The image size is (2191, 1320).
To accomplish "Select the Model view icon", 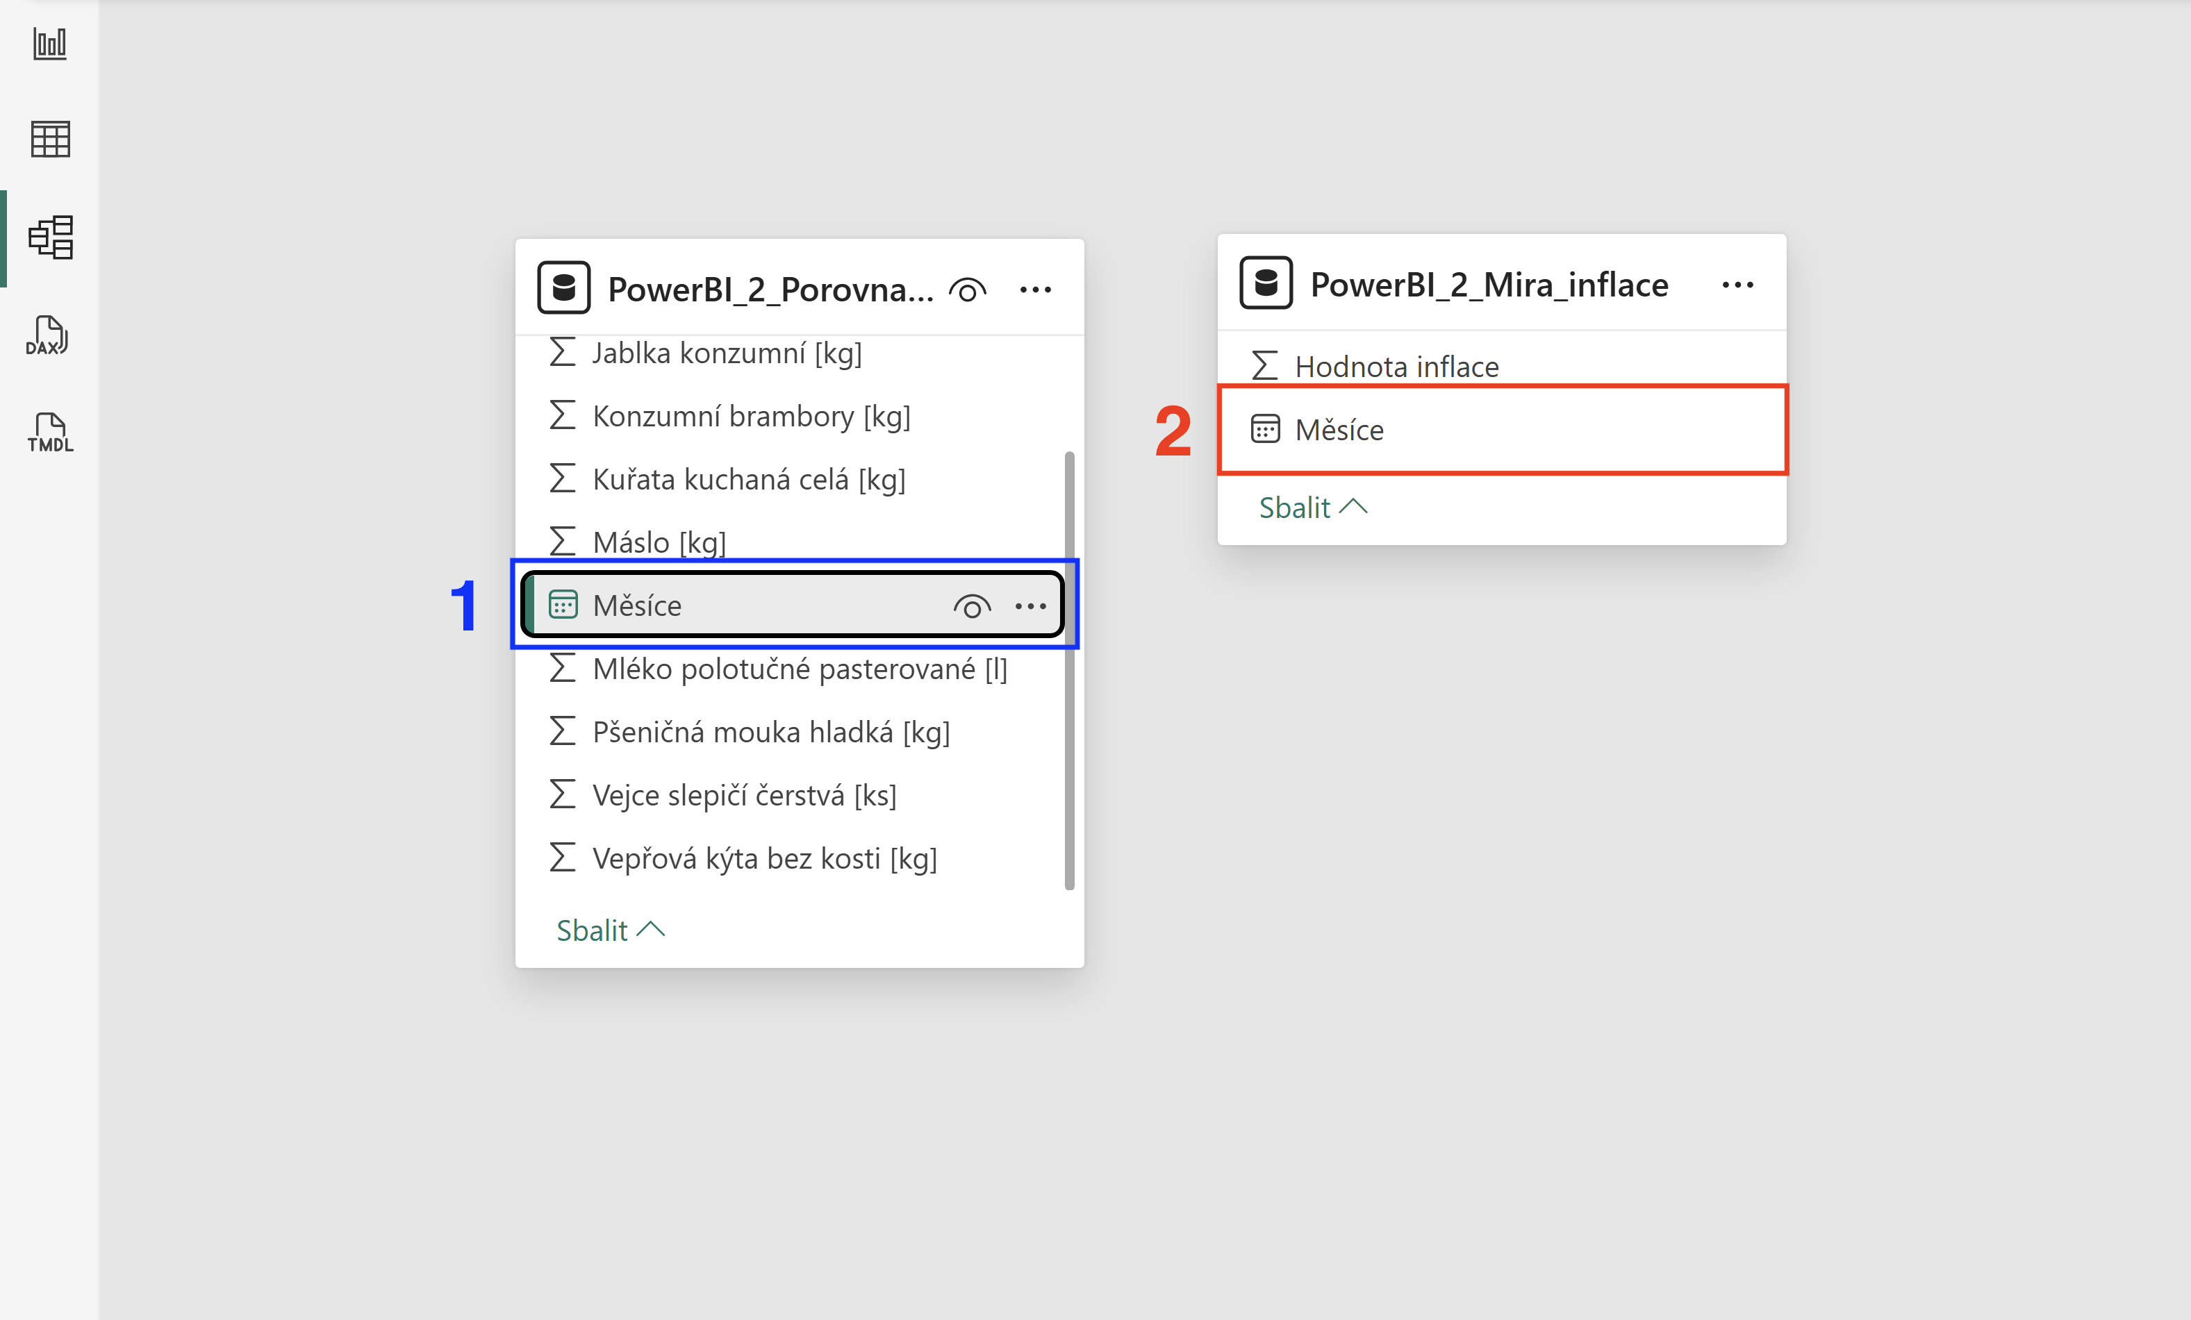I will [x=51, y=237].
